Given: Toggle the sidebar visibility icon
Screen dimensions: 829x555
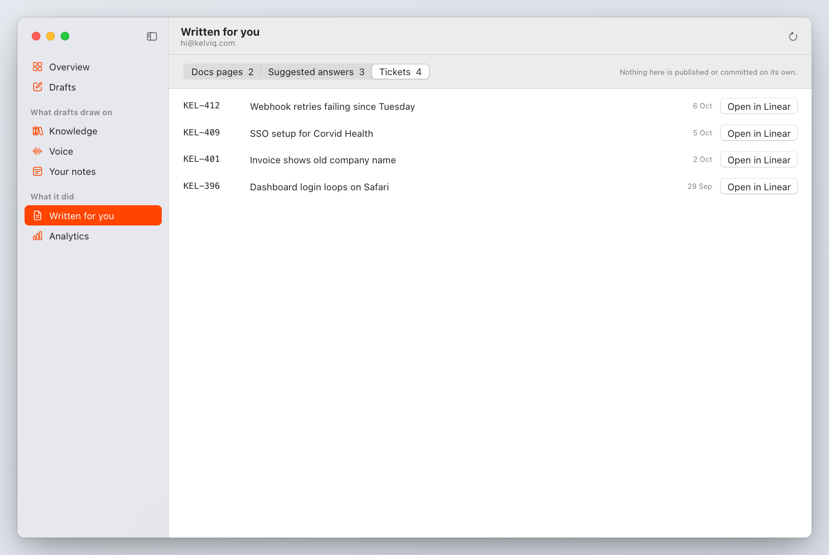Looking at the screenshot, I should [152, 37].
